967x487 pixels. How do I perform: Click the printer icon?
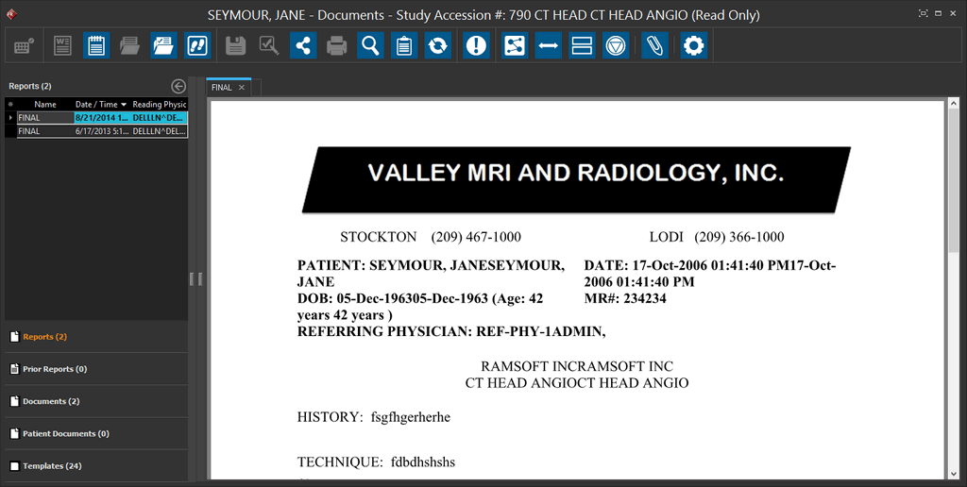click(x=337, y=45)
